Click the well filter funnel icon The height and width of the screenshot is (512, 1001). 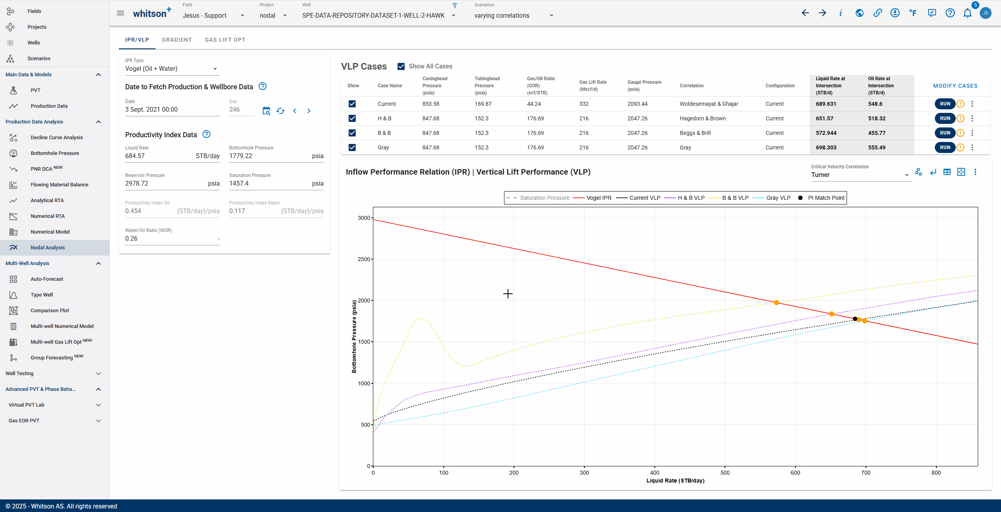point(455,6)
